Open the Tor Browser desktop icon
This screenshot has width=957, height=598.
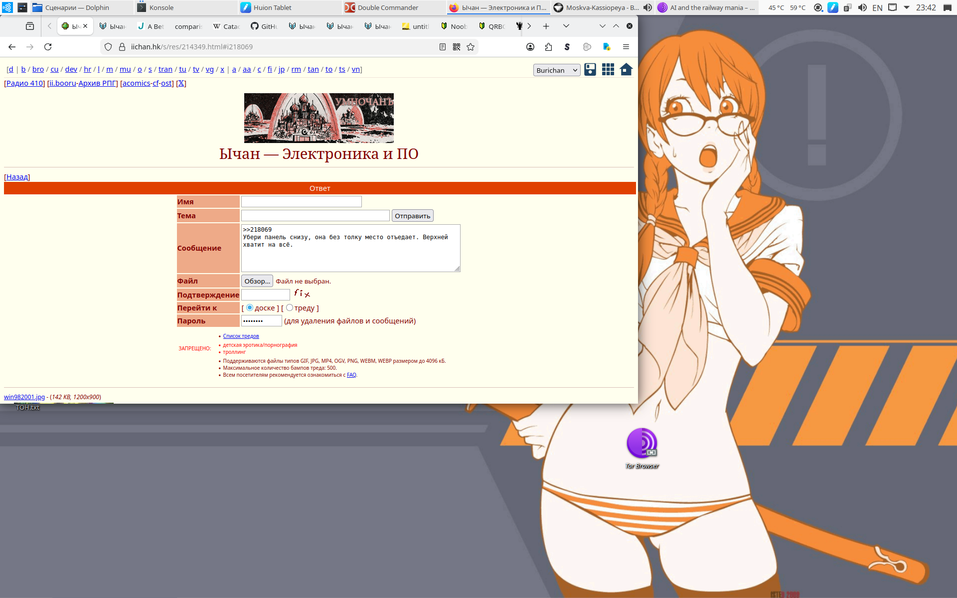point(642,444)
